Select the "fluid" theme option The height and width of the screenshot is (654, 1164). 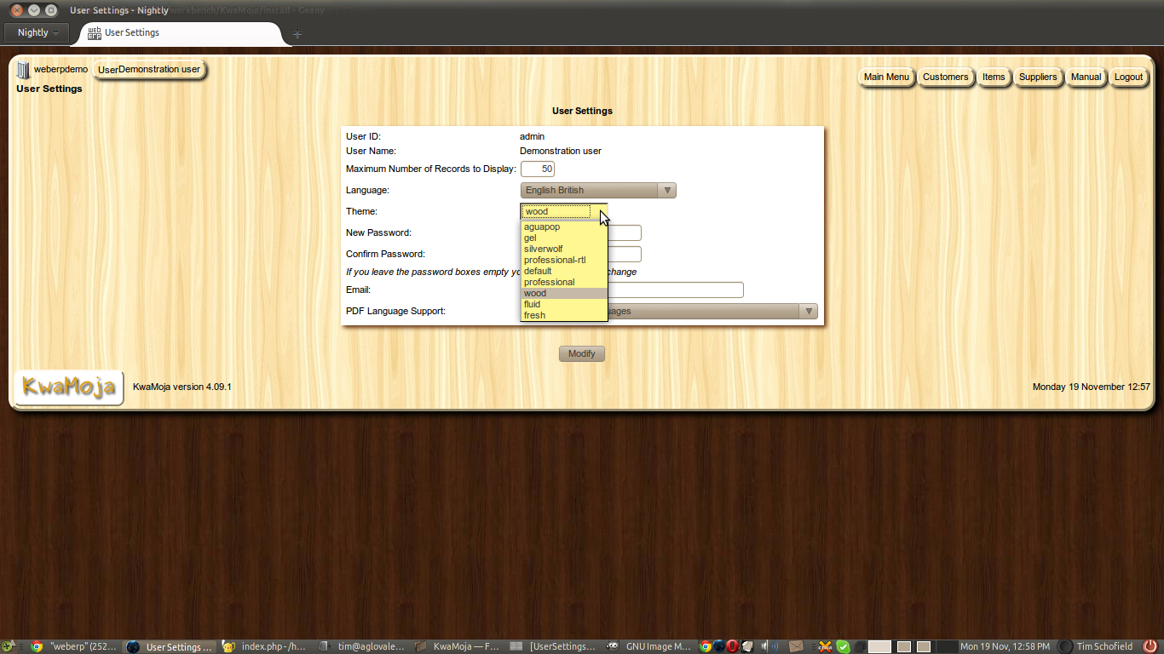(532, 304)
